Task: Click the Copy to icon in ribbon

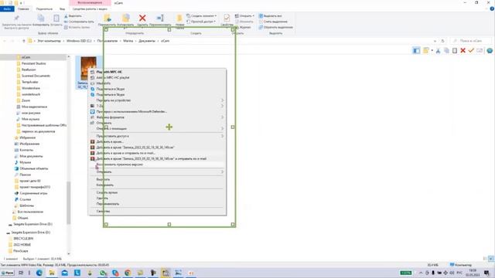Action: point(125,18)
